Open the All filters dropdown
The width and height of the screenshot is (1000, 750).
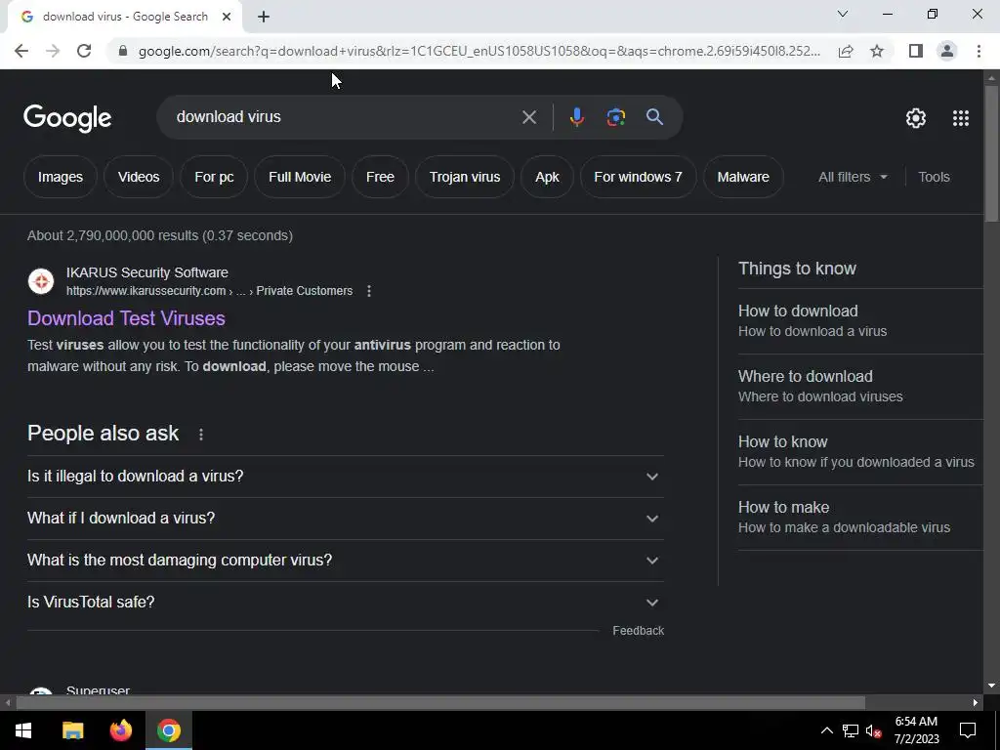[x=853, y=178]
